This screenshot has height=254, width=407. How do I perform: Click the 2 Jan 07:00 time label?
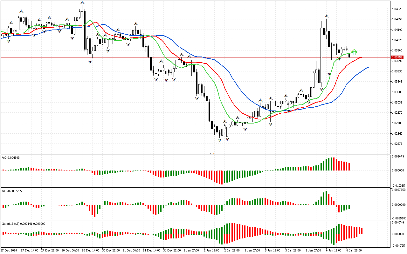point(191,250)
